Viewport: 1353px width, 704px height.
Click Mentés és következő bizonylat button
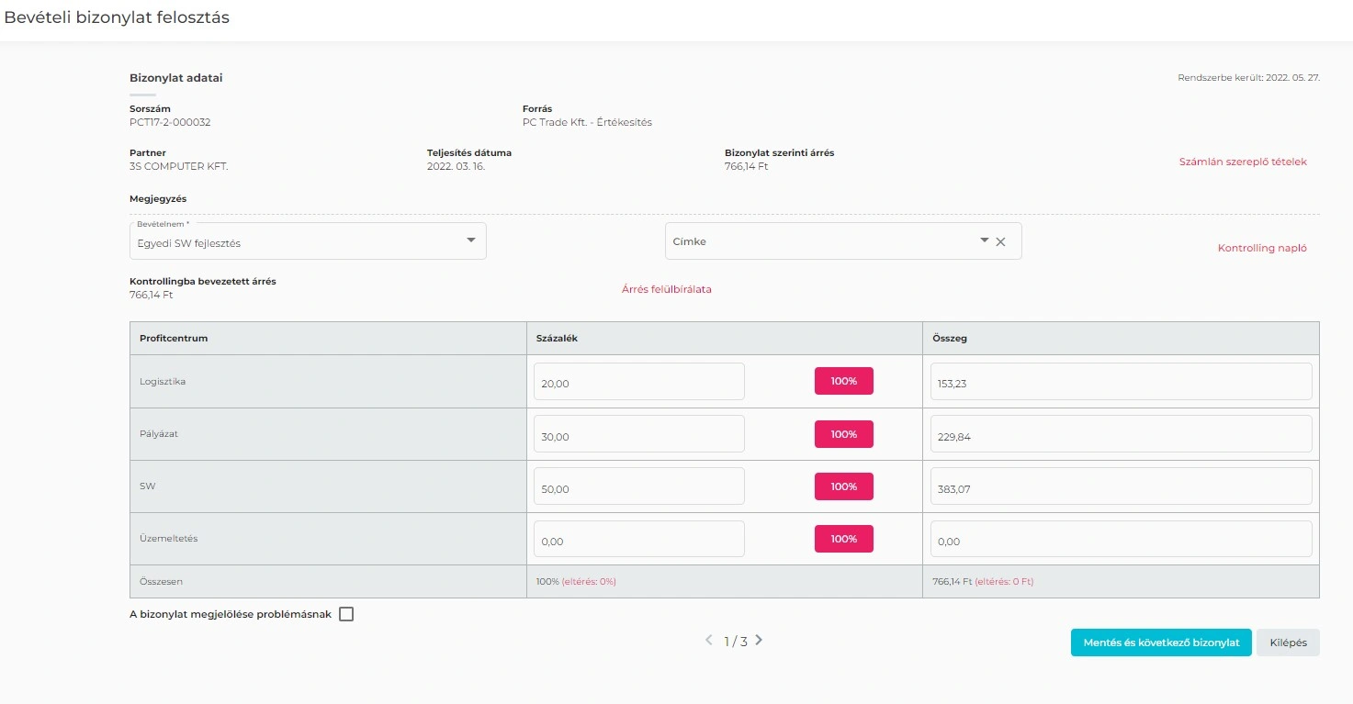1161,643
